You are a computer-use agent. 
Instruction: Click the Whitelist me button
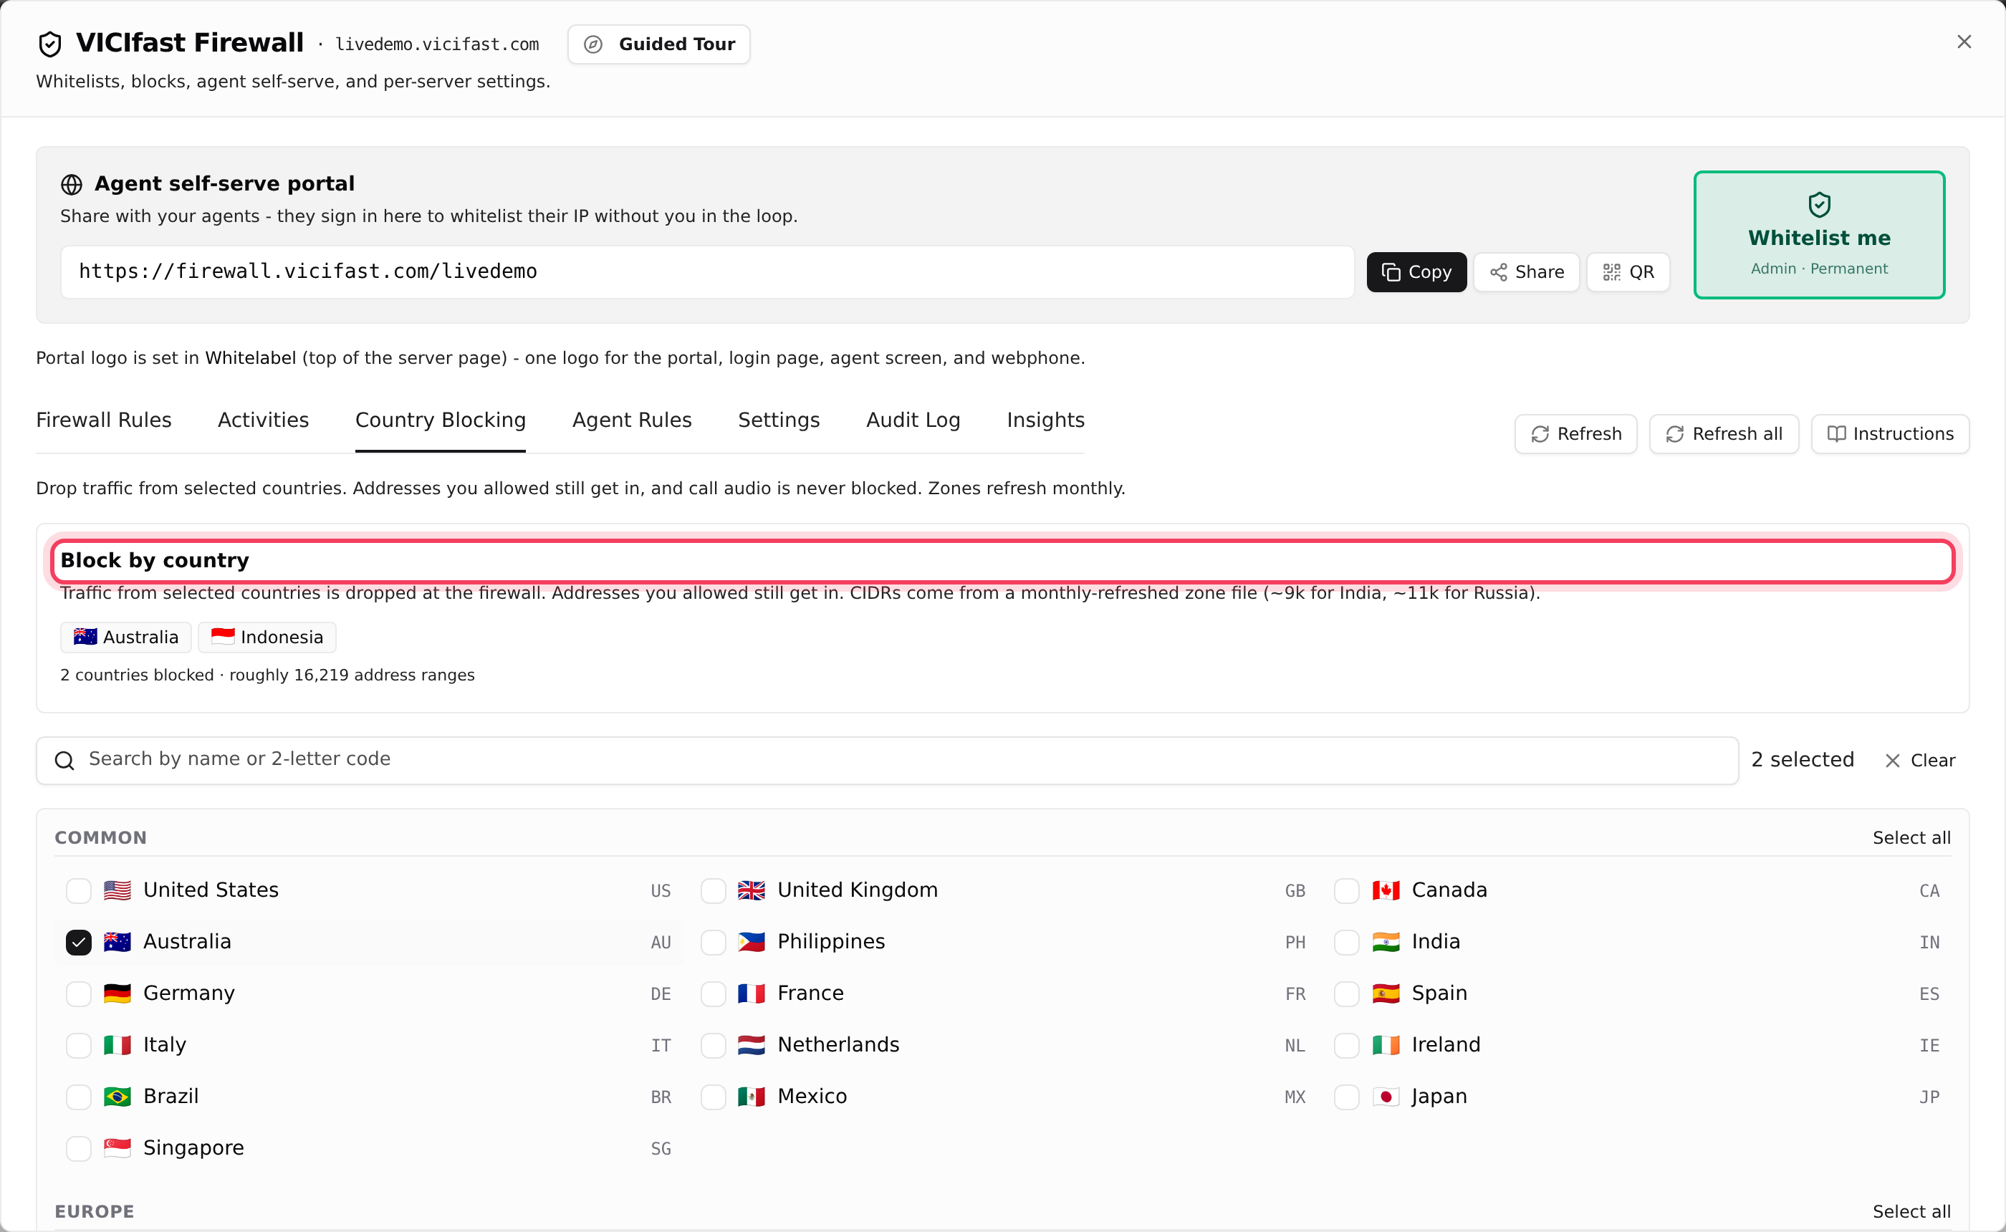tap(1818, 235)
